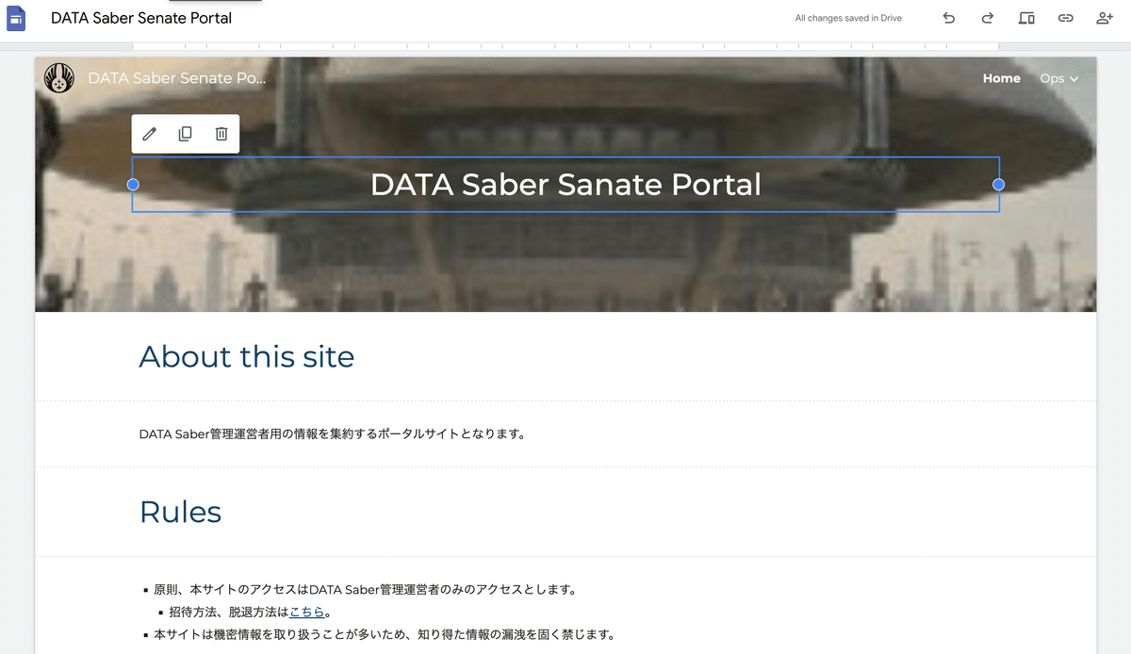Viewport: 1131px width, 654px height.
Task: Click the Undo icon in the toolbar
Action: point(948,18)
